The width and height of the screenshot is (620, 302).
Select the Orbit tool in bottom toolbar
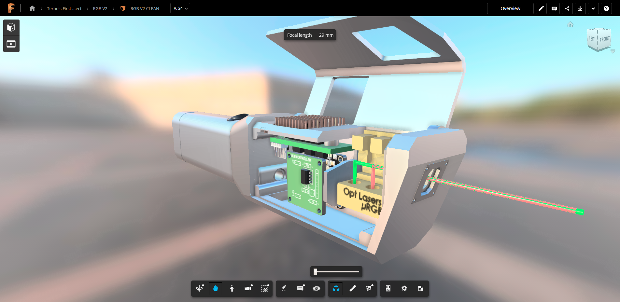coord(199,288)
